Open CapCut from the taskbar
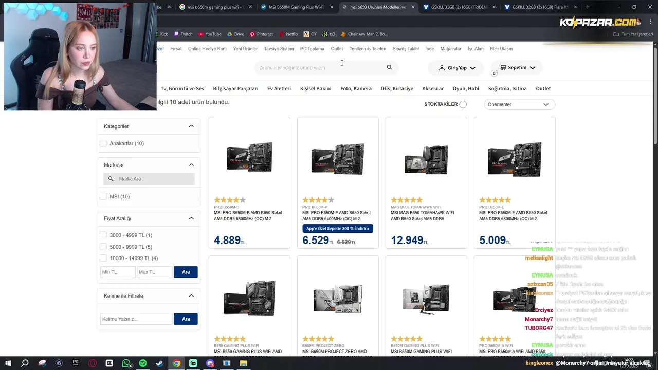Screen dimensions: 658x370 pyautogui.click(x=109, y=363)
